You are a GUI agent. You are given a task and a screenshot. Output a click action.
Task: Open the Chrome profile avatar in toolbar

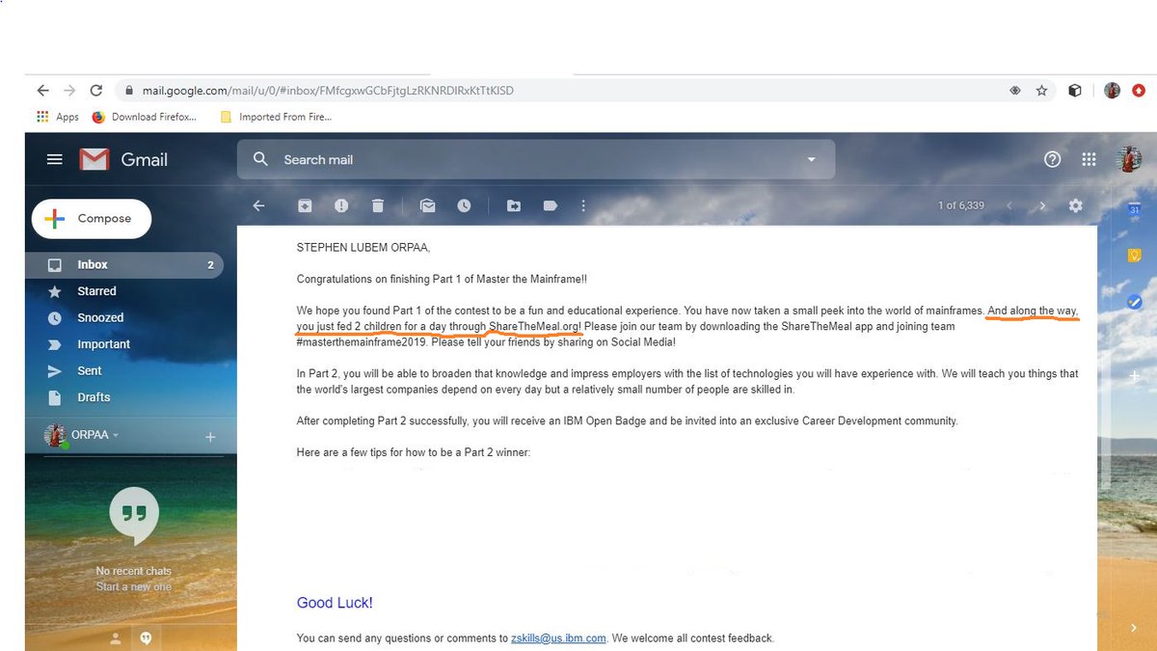point(1112,91)
